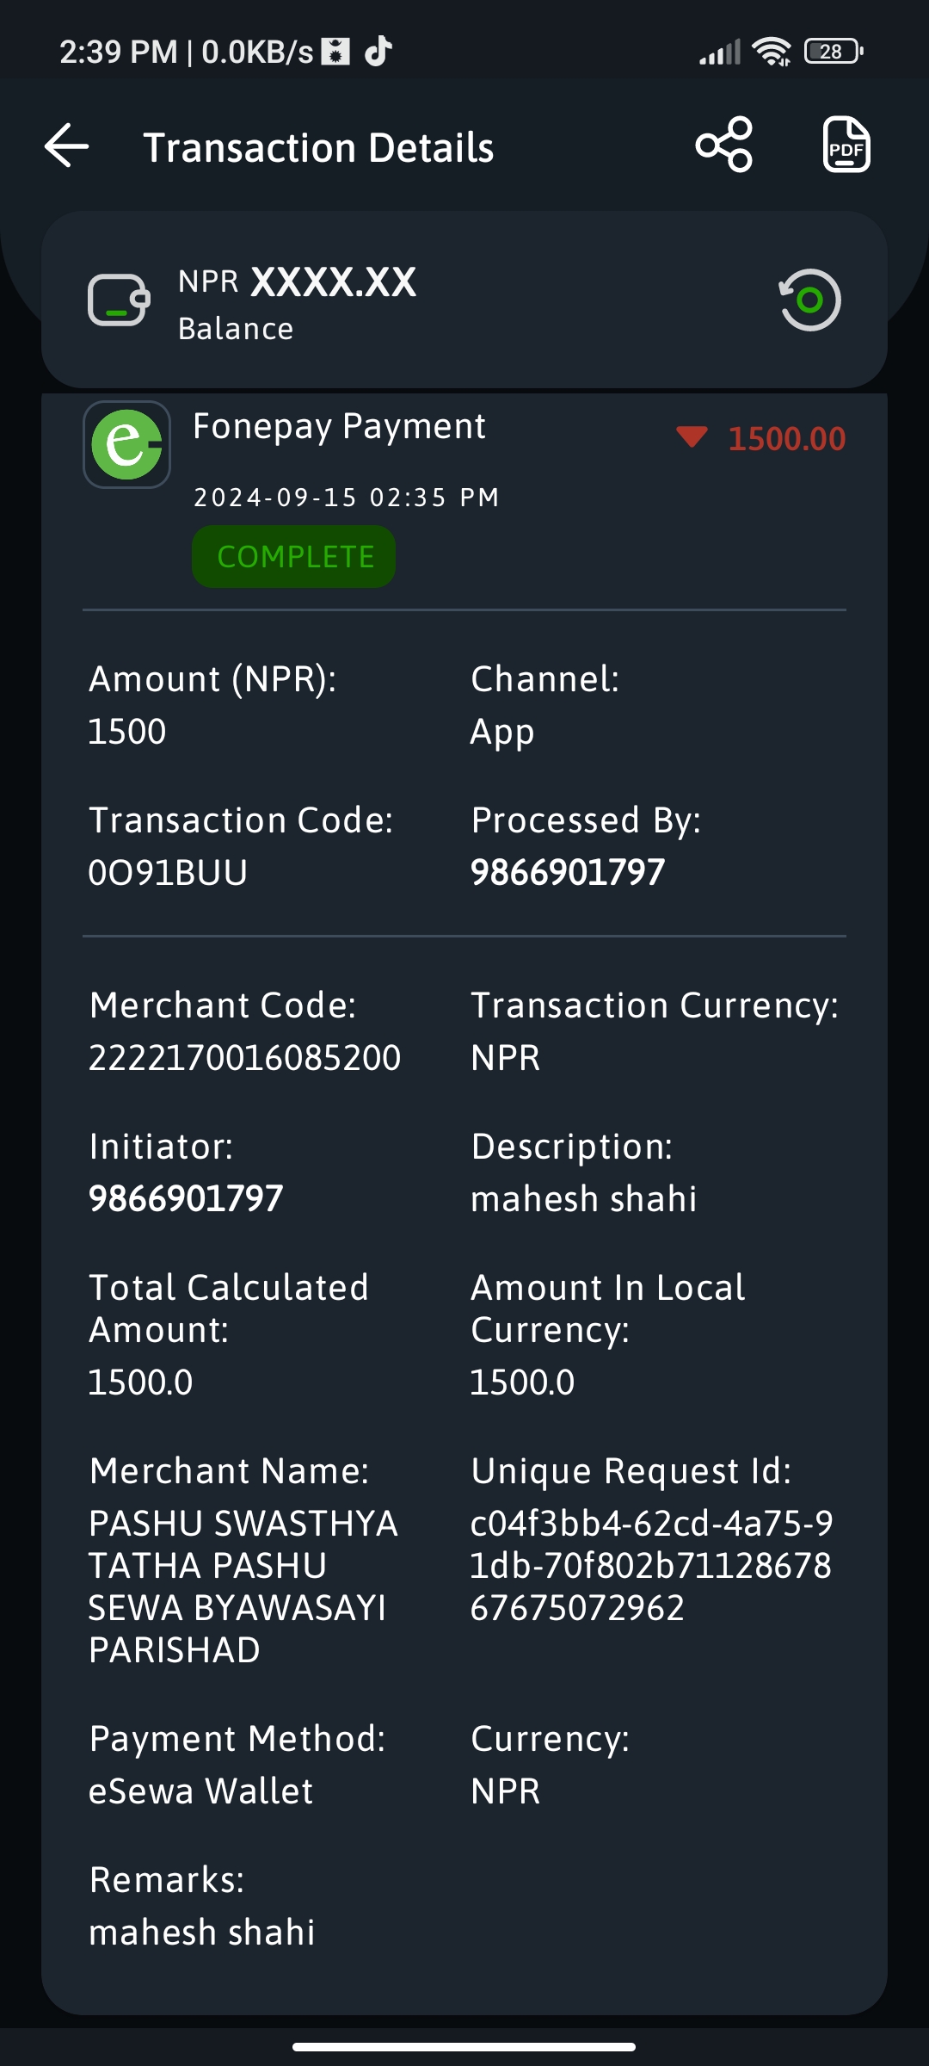
Task: Select the Transaction Details title
Action: coord(318,147)
